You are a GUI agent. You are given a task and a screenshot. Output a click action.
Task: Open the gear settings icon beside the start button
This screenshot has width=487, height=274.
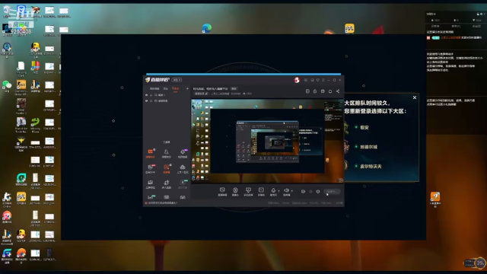coord(318,192)
